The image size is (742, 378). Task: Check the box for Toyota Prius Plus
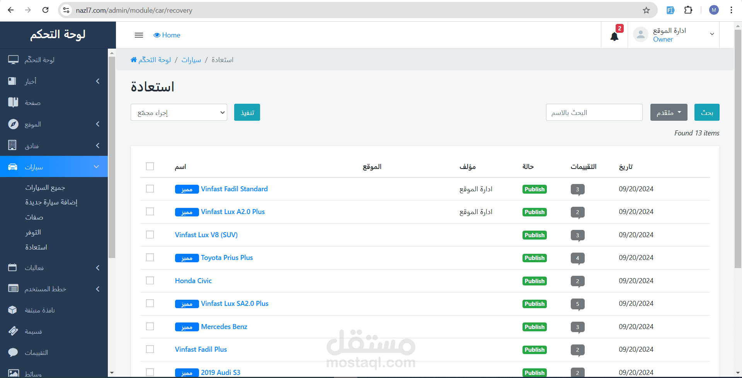point(150,257)
